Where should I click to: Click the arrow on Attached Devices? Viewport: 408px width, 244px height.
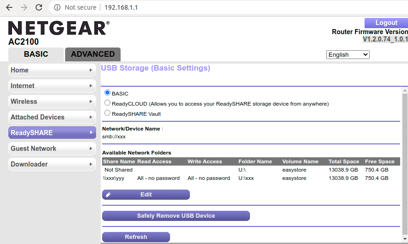91,117
